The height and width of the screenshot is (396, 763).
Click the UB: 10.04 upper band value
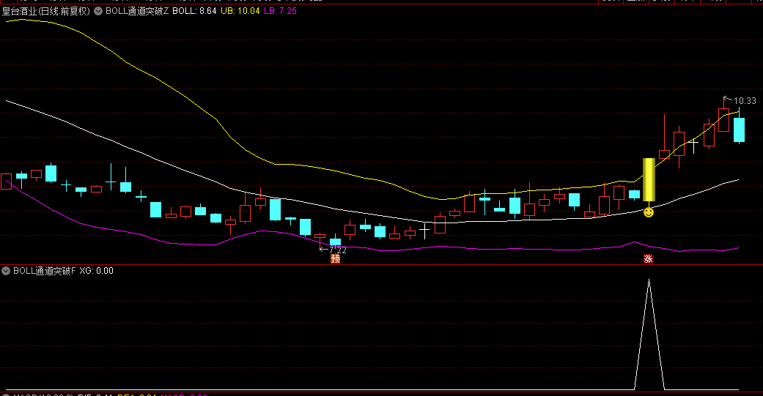(x=240, y=11)
